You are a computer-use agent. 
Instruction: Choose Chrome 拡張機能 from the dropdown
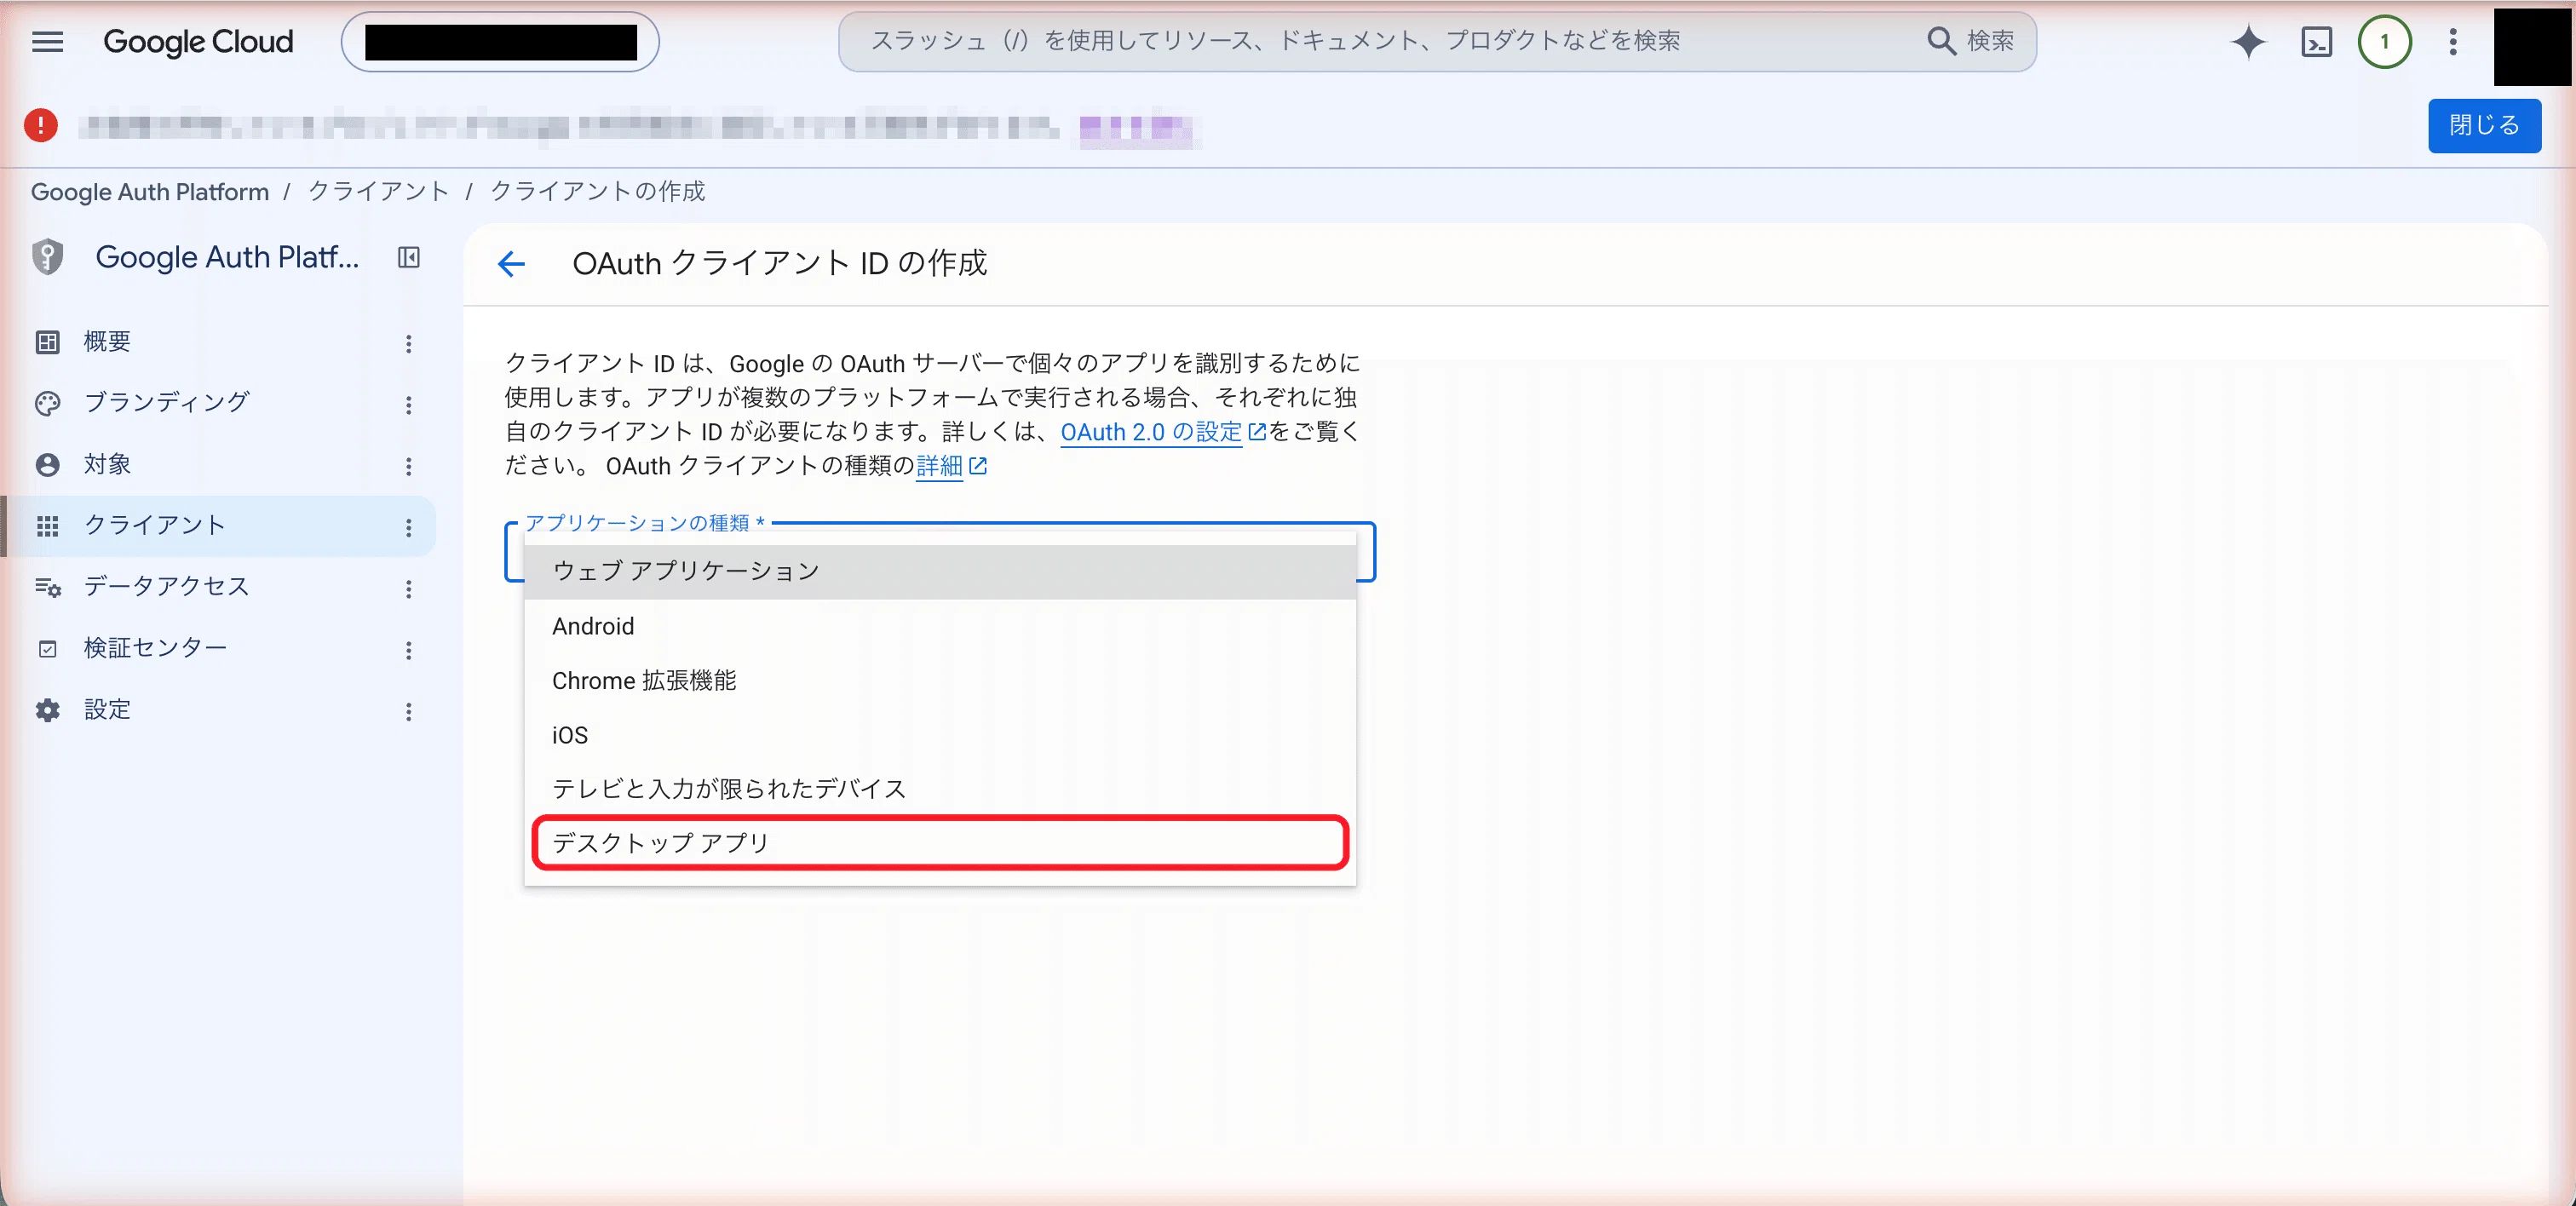940,680
